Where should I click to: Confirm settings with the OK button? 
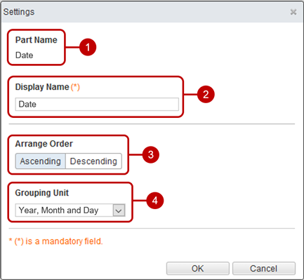[198, 268]
